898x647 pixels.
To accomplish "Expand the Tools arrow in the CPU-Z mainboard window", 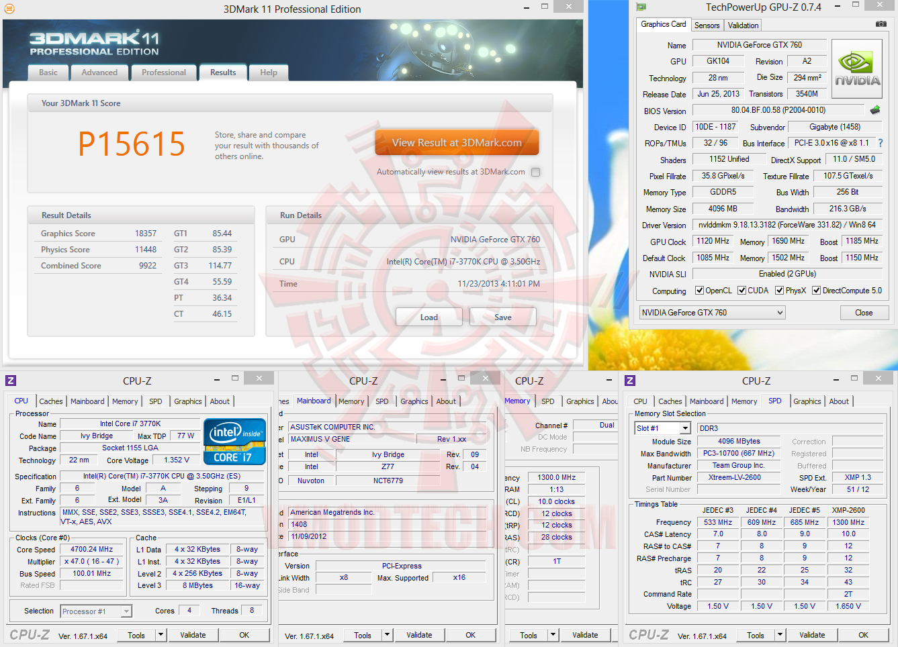I will point(387,635).
